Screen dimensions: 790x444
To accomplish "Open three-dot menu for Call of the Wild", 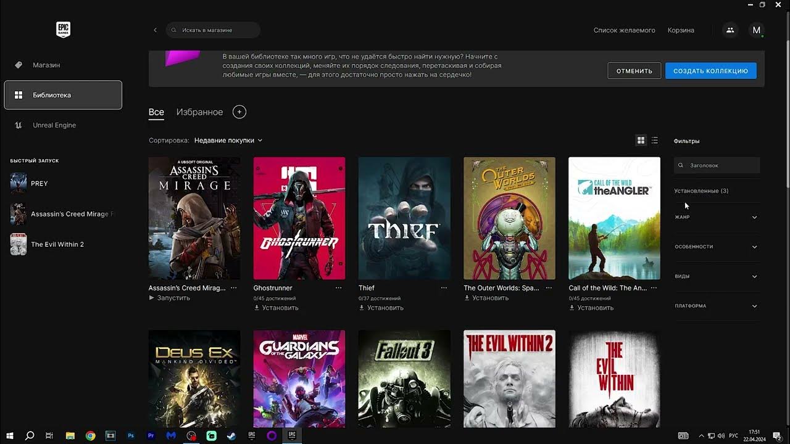I will pyautogui.click(x=654, y=288).
